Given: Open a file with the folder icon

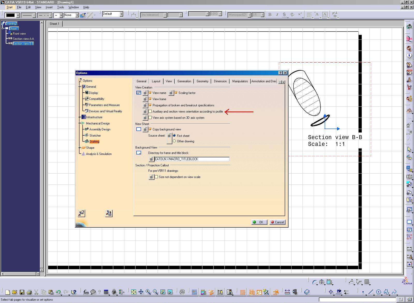Looking at the screenshot, I should [x=15, y=292].
